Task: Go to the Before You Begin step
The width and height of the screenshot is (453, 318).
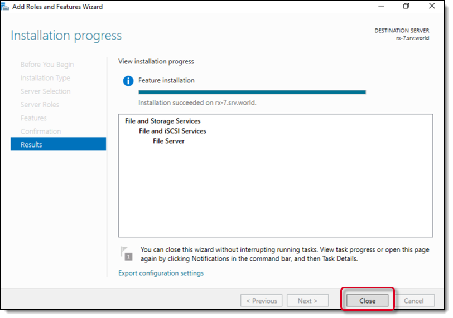Action: (x=47, y=65)
